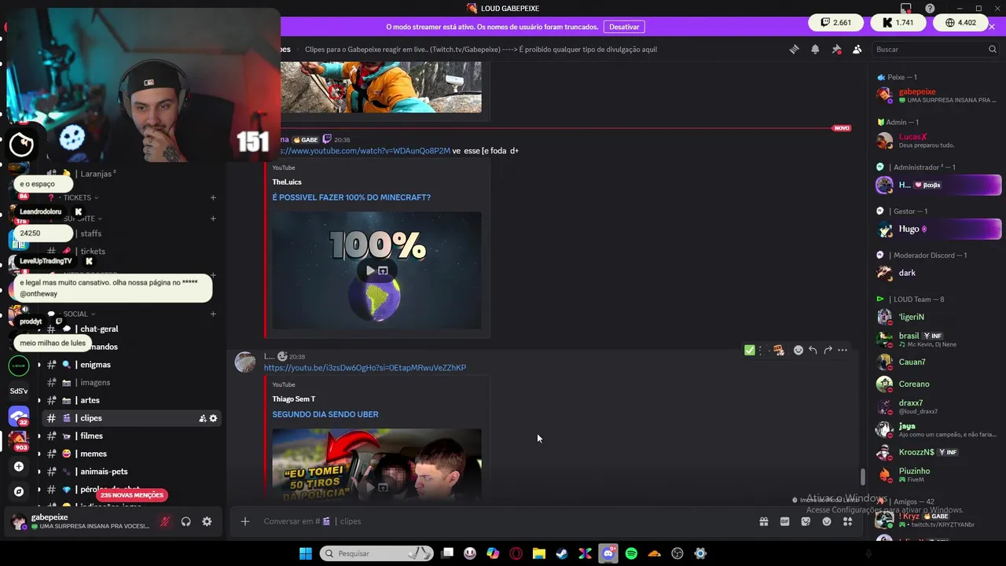The height and width of the screenshot is (566, 1006).
Task: Toggle headphones deafen in user panel
Action: click(186, 521)
